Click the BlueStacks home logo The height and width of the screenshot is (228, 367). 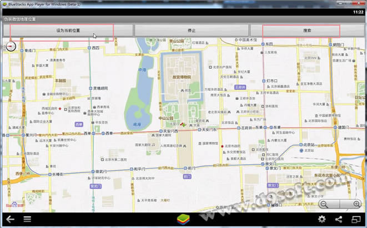coord(183,220)
